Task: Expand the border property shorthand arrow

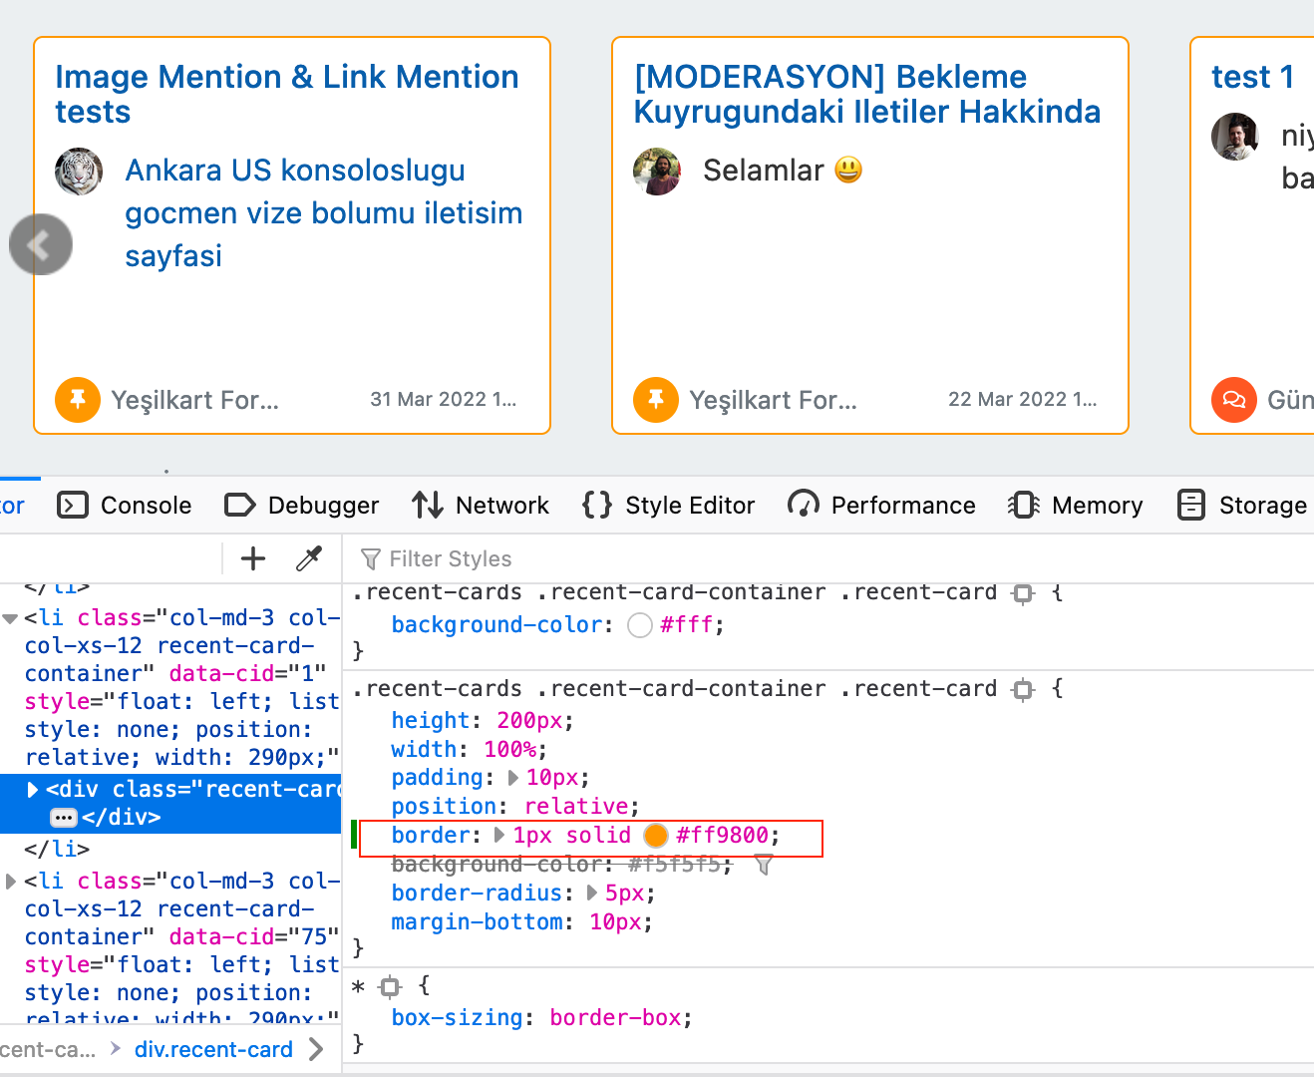Action: pos(500,836)
